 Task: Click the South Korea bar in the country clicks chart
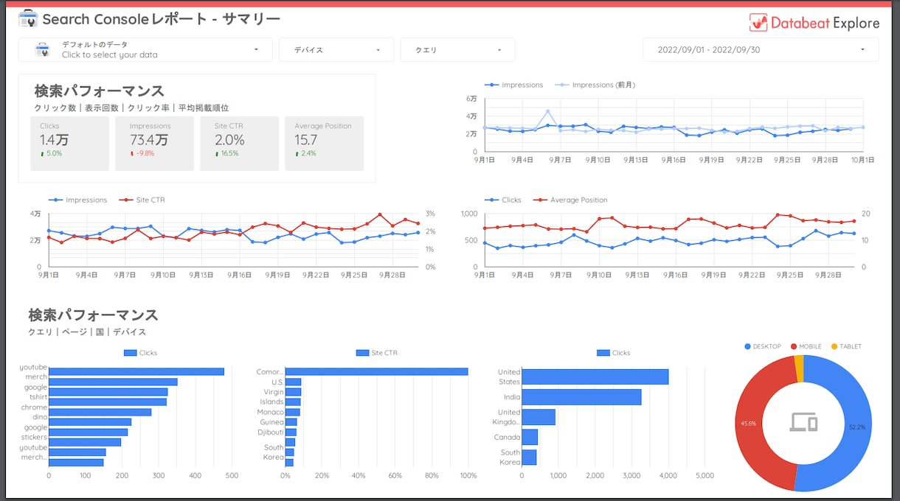point(529,458)
